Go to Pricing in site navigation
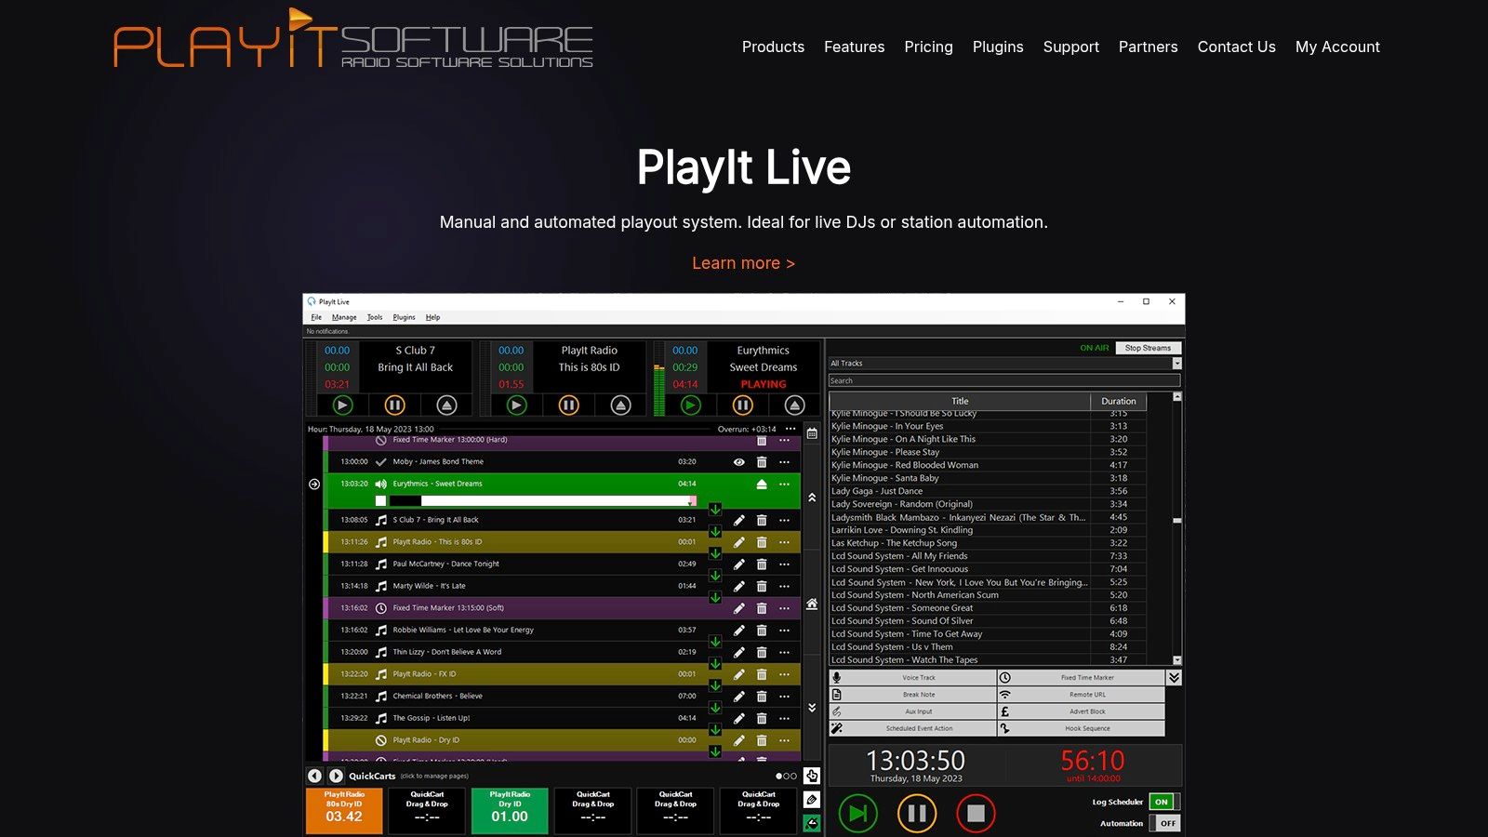The height and width of the screenshot is (837, 1488). point(928,46)
